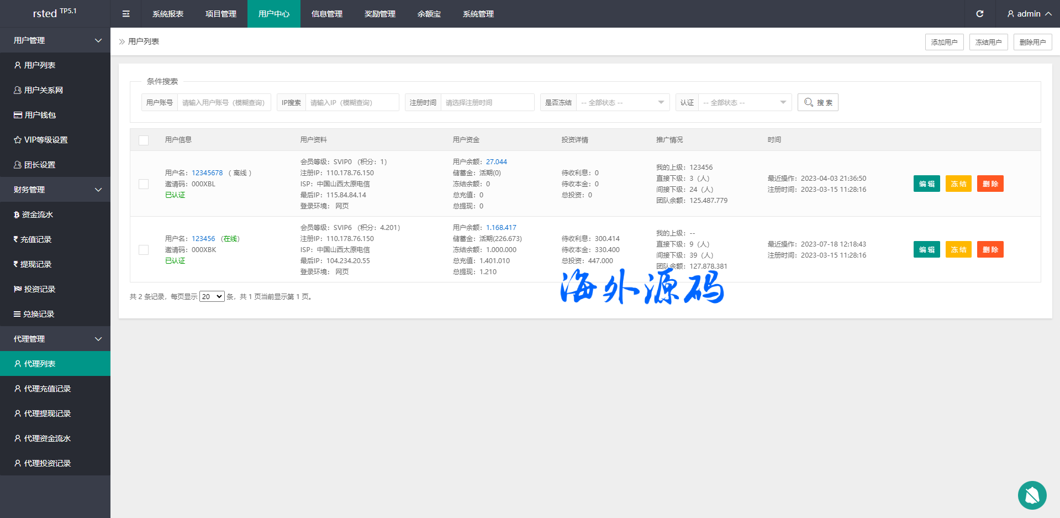Viewport: 1060px width, 518px height.
Task: Open the 认证 status dropdown
Action: [745, 102]
